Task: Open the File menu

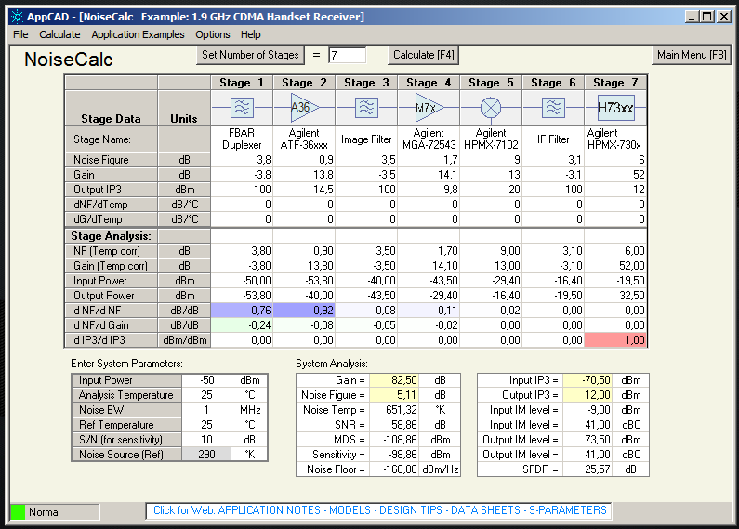Action: (x=20, y=34)
